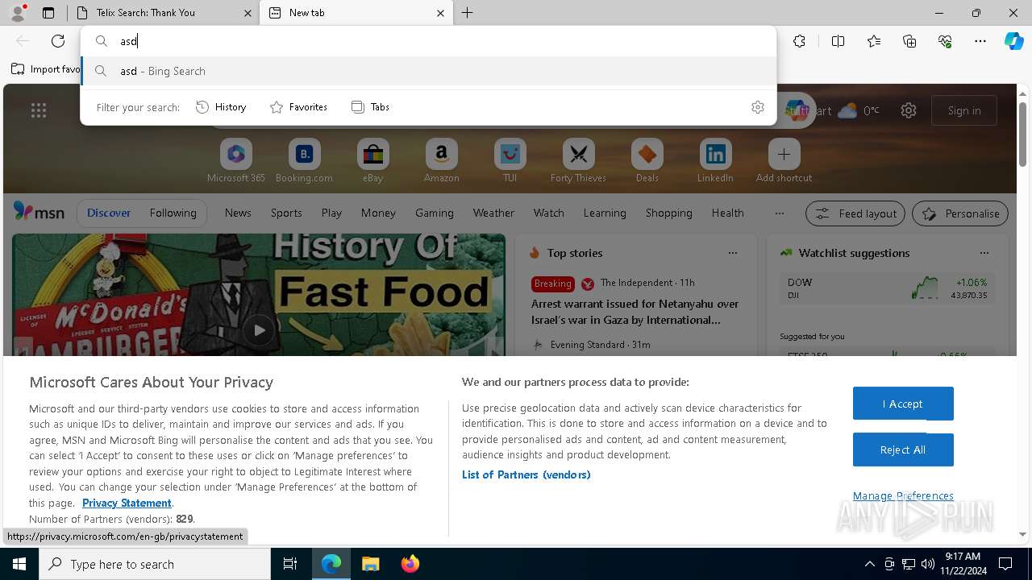Open LinkedIn shortcut tile

tap(715, 161)
